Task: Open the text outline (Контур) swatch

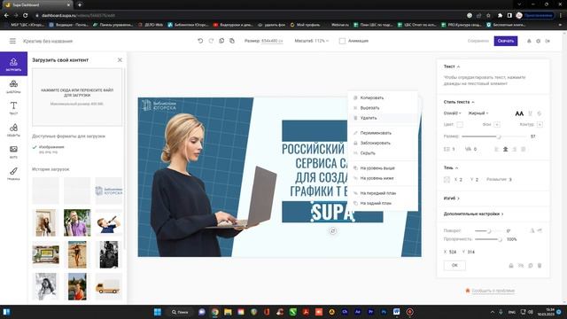Action: tap(540, 124)
